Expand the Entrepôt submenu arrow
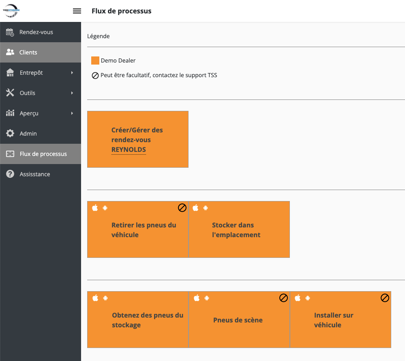 (72, 73)
